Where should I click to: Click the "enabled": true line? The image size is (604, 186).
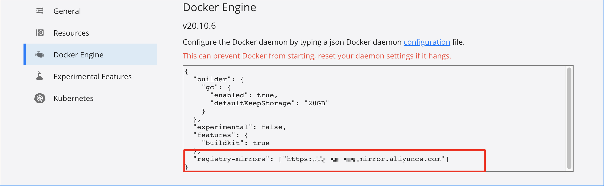[244, 95]
